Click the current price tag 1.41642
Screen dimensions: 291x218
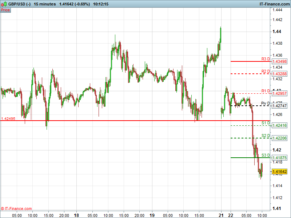tap(279, 171)
